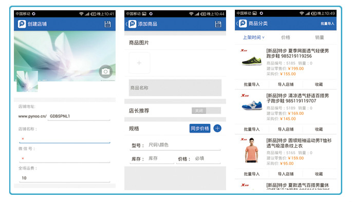
Task: Tap the 商品图片 section label
Action: [139, 43]
